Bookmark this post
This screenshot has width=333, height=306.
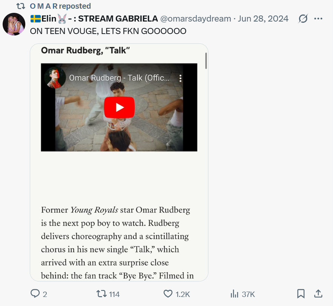click(x=301, y=294)
